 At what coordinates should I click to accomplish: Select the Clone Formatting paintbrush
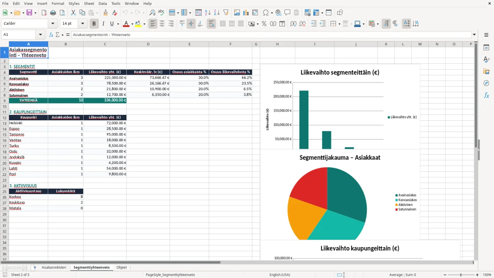105,13
